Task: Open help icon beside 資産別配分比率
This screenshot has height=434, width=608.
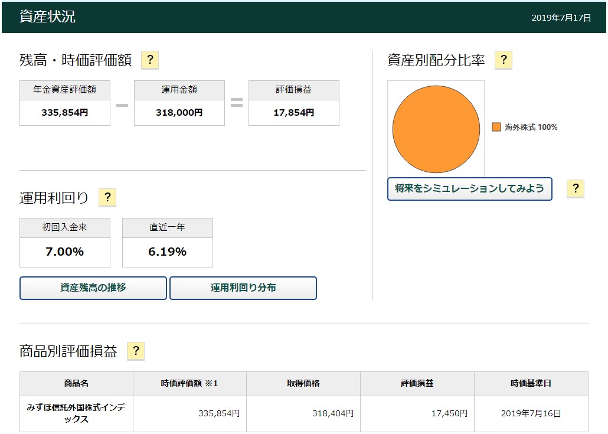Action: pyautogui.click(x=504, y=60)
